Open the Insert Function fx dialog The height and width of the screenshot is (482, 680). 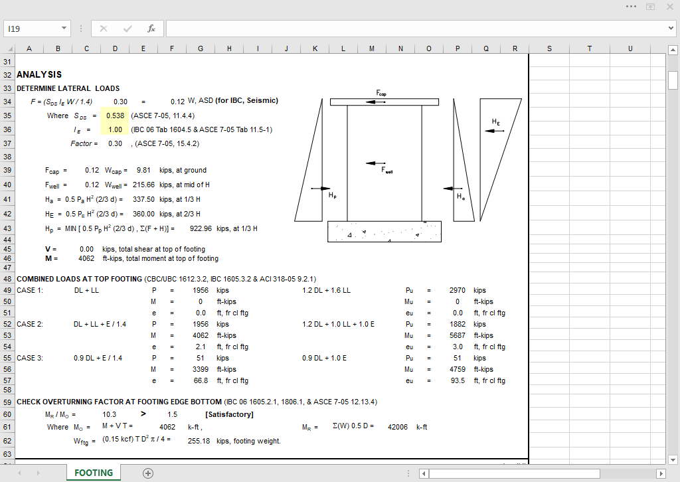click(151, 29)
